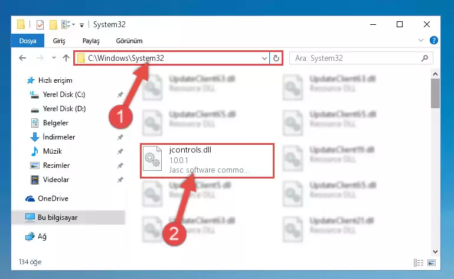Click the Refresh icon beside the address bar

tap(276, 59)
